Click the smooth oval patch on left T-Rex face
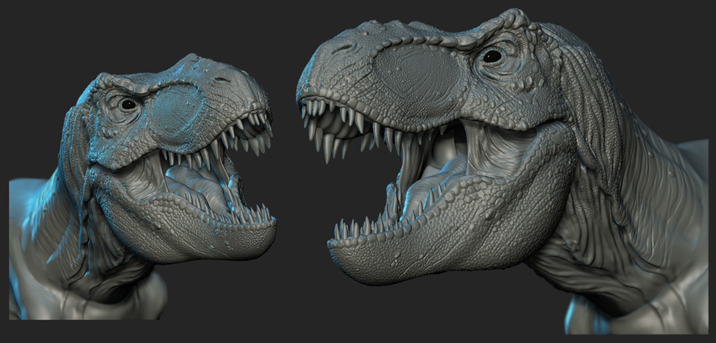This screenshot has height=343, width=716. pyautogui.click(x=174, y=111)
